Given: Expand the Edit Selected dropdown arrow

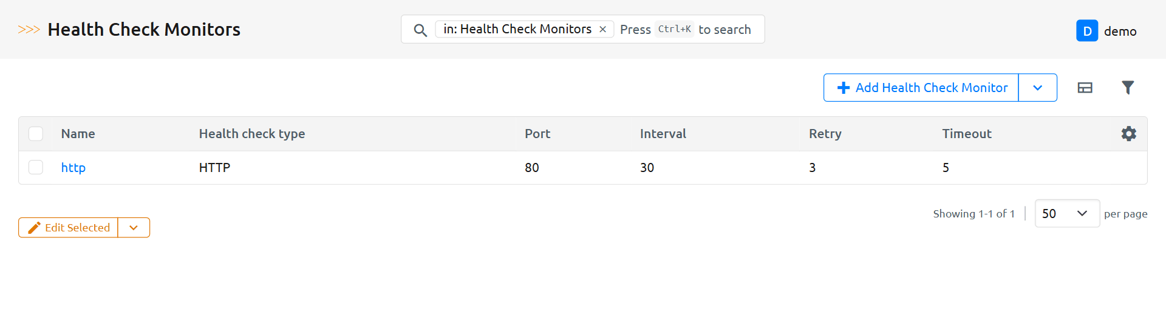Looking at the screenshot, I should pyautogui.click(x=134, y=228).
